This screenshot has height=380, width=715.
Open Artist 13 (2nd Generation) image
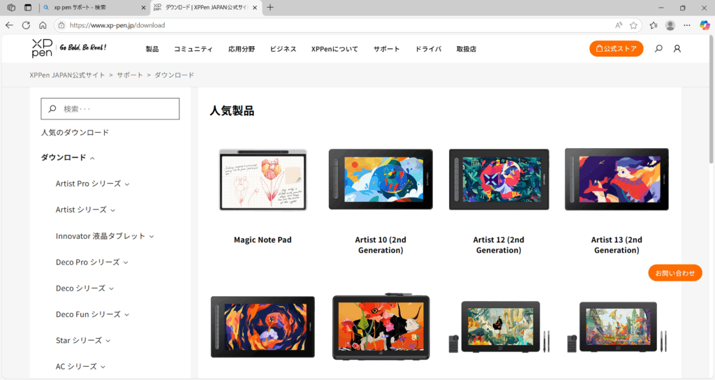click(617, 180)
